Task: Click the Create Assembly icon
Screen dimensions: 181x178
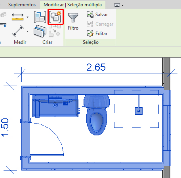Action: [40, 17]
